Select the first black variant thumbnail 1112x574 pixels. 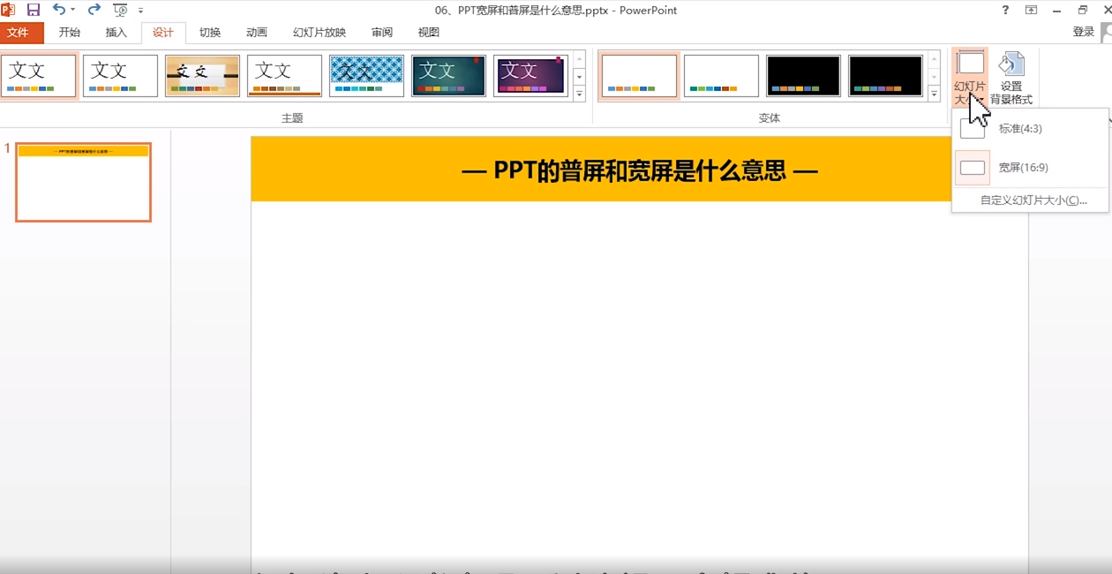804,76
